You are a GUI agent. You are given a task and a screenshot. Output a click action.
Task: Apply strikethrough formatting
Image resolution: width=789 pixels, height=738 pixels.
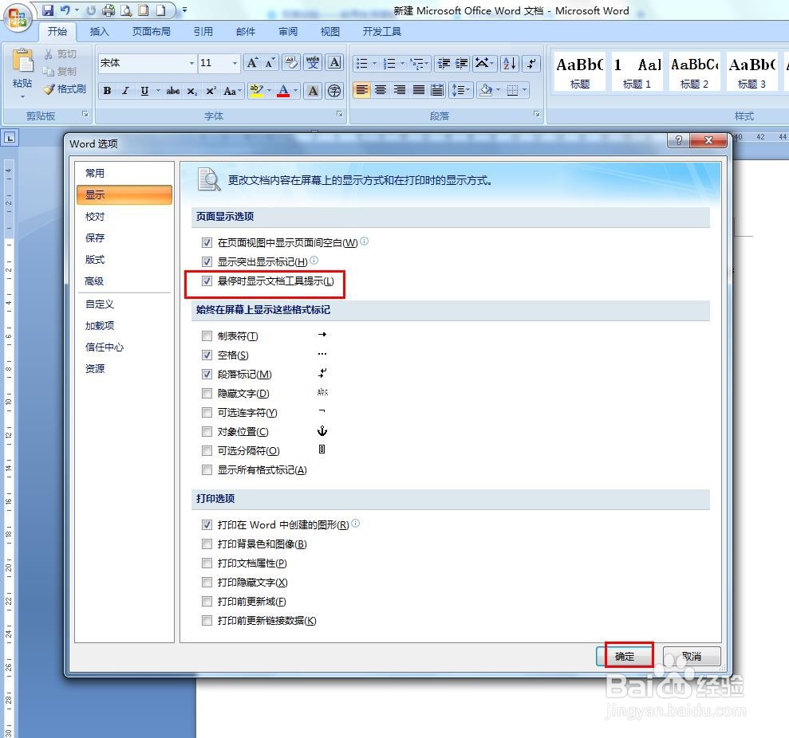pos(173,91)
